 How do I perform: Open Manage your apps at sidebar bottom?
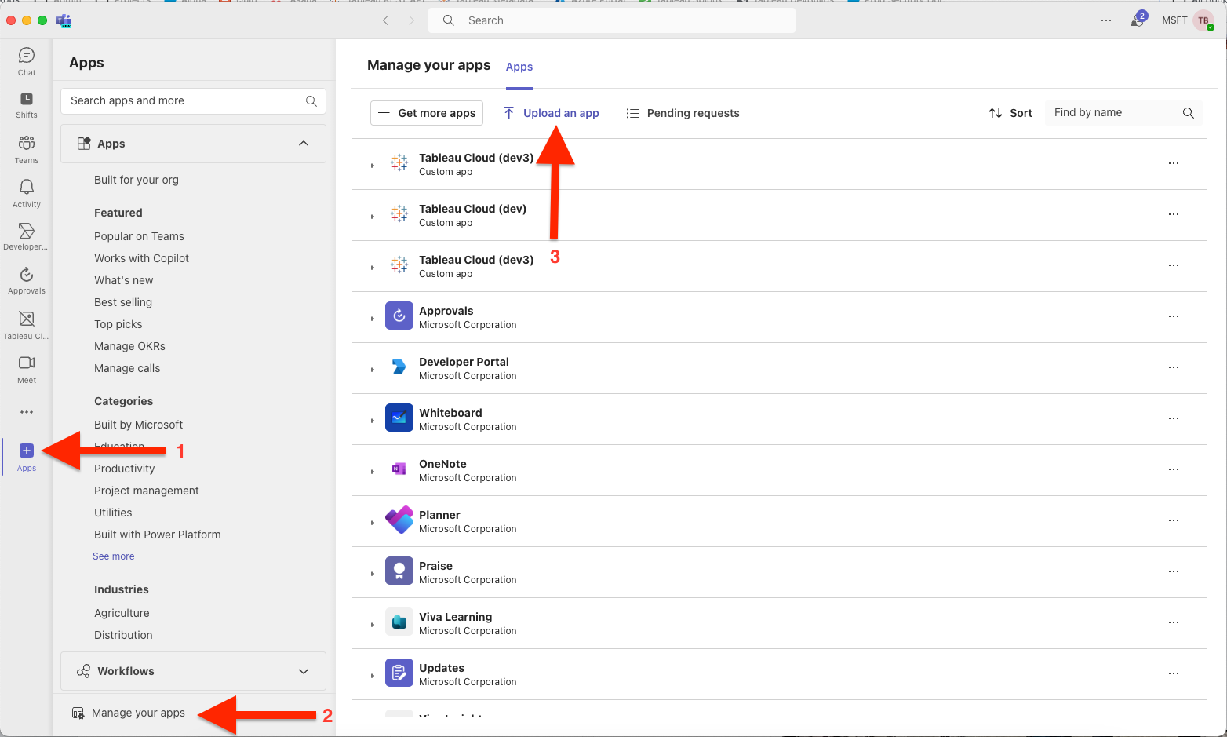129,713
